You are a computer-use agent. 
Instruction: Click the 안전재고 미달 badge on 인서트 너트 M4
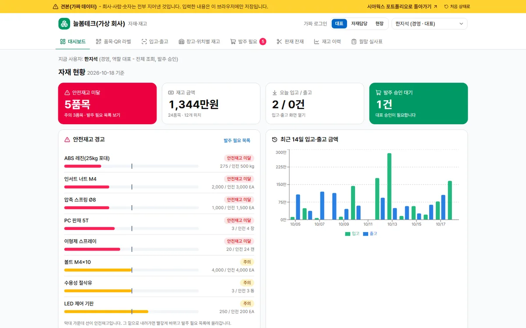(239, 179)
